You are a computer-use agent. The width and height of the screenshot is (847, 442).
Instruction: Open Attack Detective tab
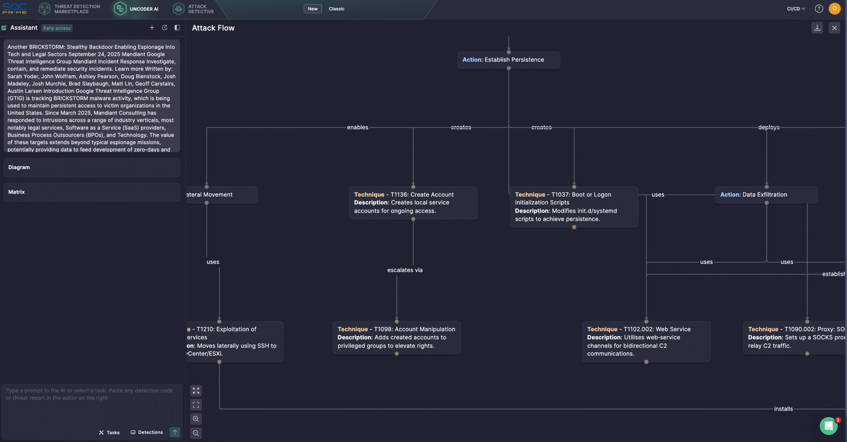click(x=194, y=9)
